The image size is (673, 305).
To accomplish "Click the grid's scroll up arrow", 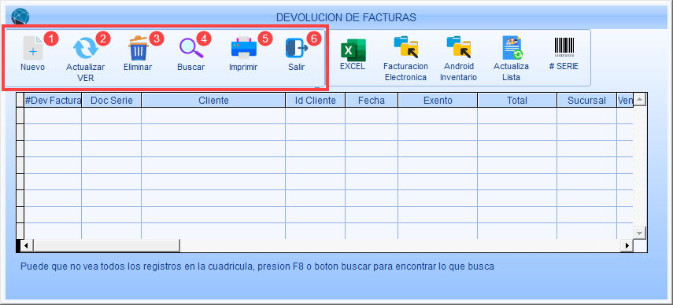I will pyautogui.click(x=639, y=99).
